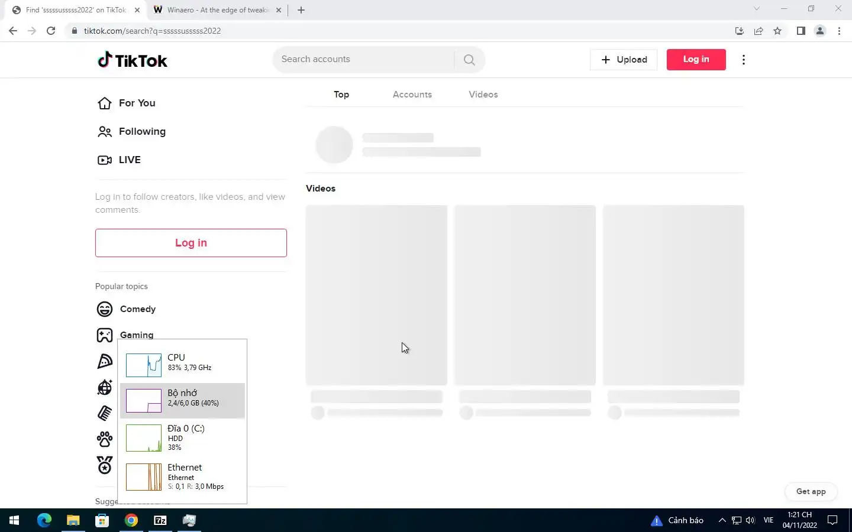Click the paw print animals topic icon
Screen dimensions: 852x532
tap(105, 439)
